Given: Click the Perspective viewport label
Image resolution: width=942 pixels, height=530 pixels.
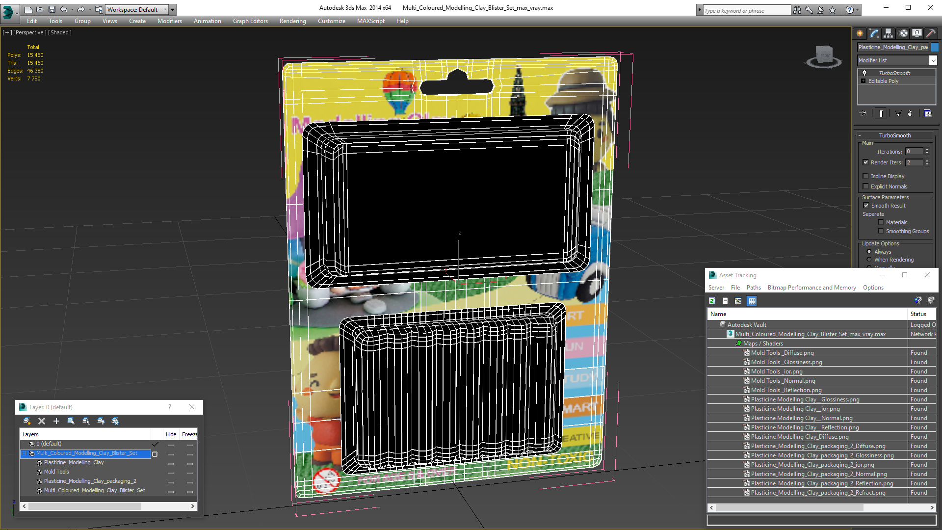Looking at the screenshot, I should [30, 32].
